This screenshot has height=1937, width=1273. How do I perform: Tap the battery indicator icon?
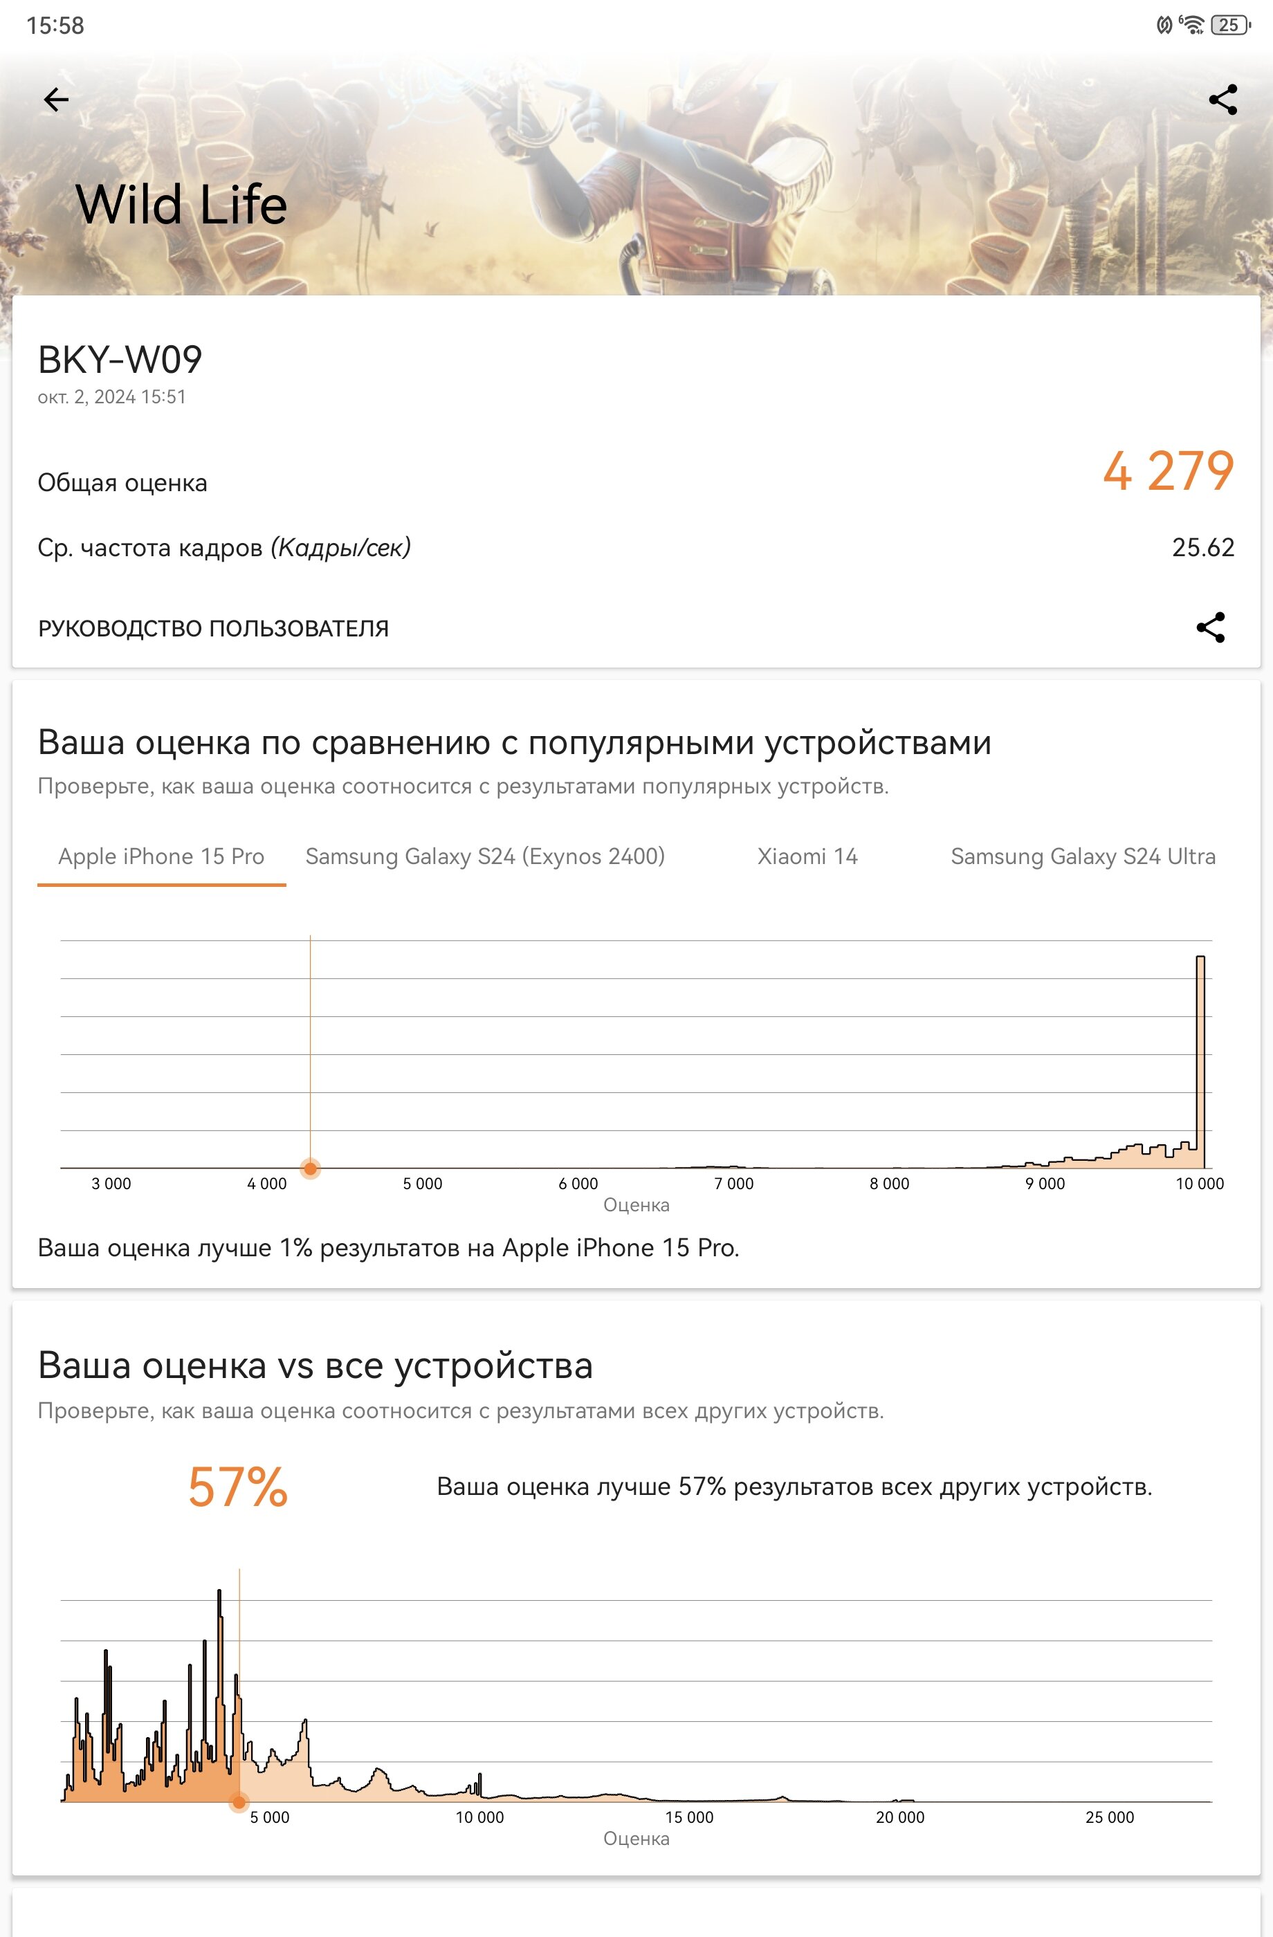[x=1230, y=25]
